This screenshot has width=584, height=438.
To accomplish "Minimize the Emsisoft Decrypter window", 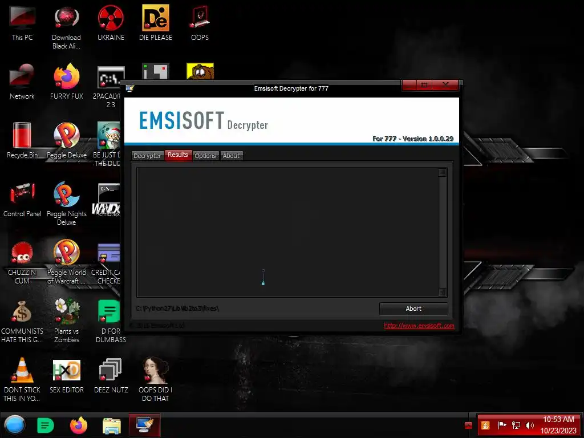I will pyautogui.click(x=409, y=86).
